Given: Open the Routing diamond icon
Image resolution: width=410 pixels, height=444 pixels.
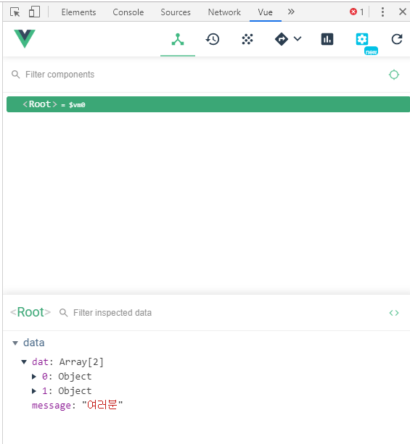Looking at the screenshot, I should (281, 39).
